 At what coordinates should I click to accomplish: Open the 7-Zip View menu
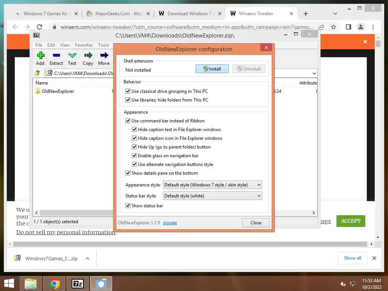[x=65, y=45]
